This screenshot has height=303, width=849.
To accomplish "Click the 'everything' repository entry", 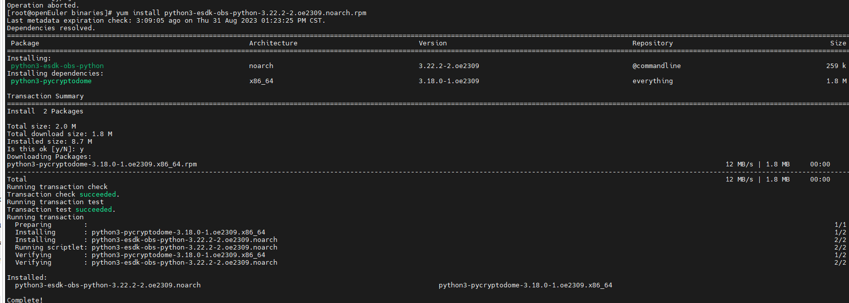I will click(652, 81).
